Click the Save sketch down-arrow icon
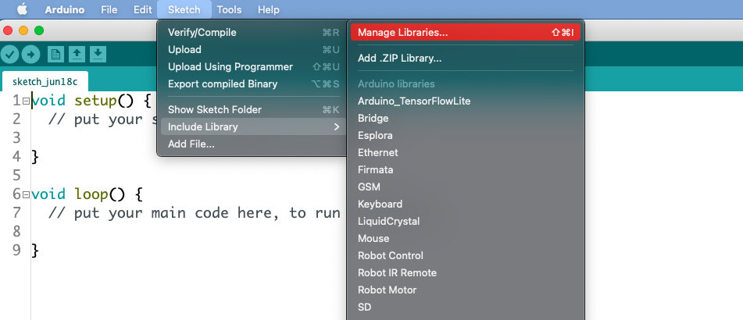 tap(98, 54)
